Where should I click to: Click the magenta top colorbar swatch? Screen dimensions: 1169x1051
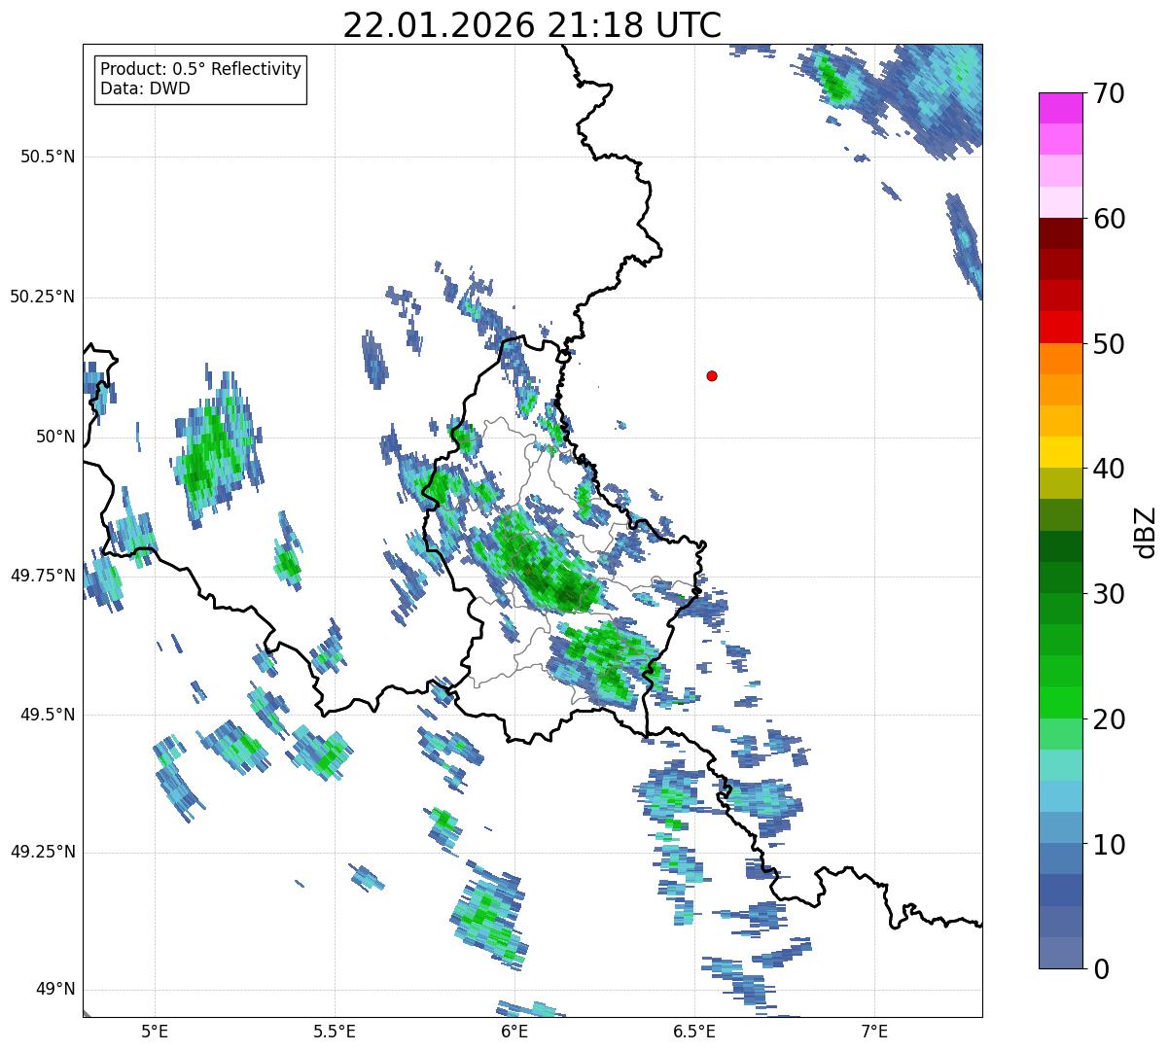coord(1060,108)
